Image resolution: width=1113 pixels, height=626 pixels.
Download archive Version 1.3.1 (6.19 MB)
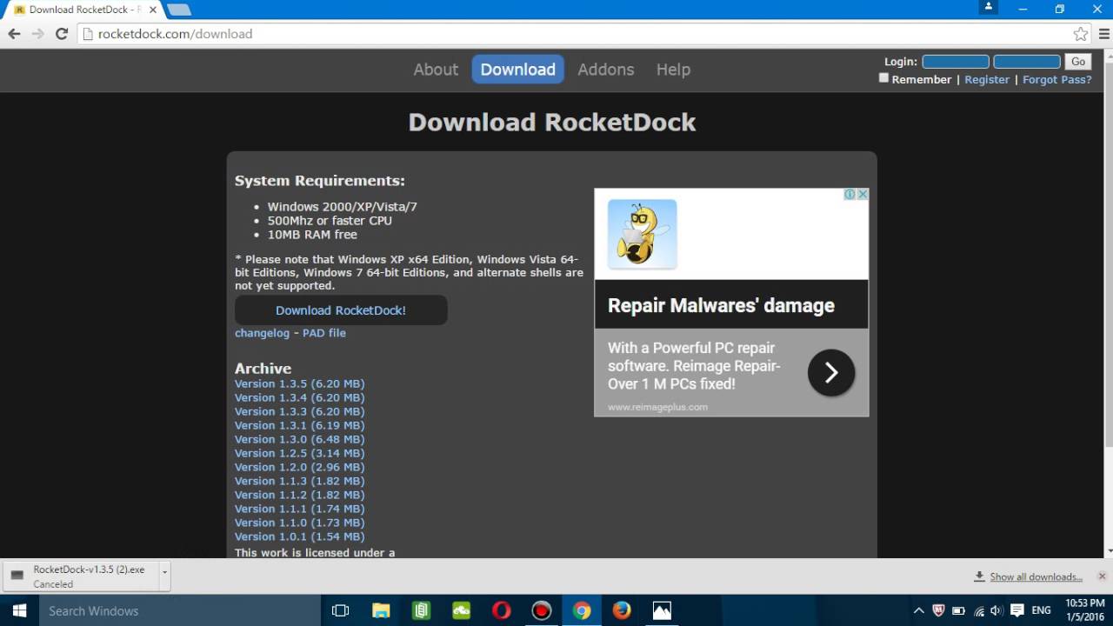coord(299,425)
